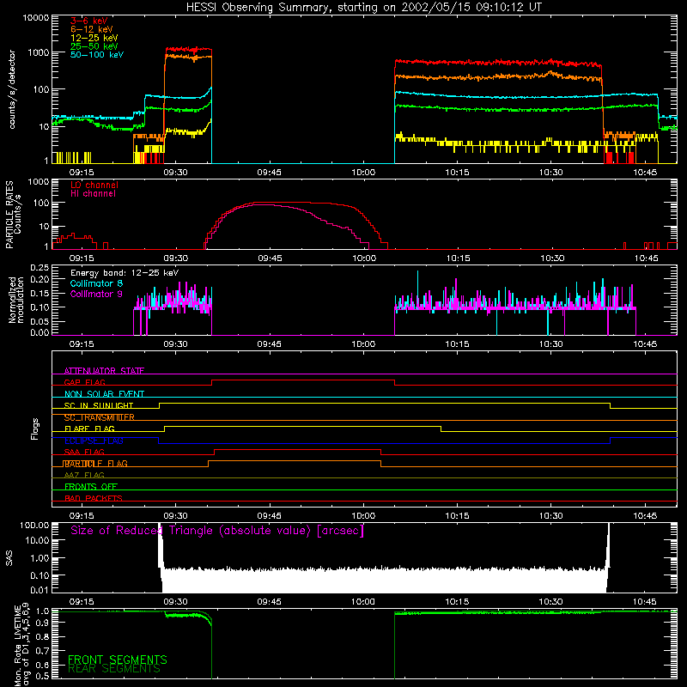This screenshot has width=687, height=687.
Task: Click 'Size of Reduced Triangle' SAS caption
Action: point(217,531)
